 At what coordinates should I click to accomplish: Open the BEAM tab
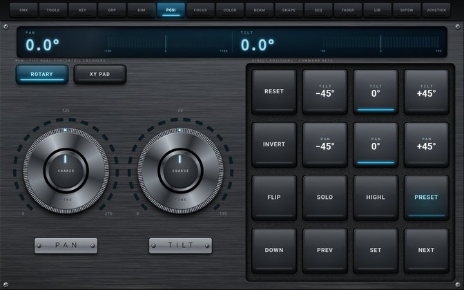[x=260, y=10]
